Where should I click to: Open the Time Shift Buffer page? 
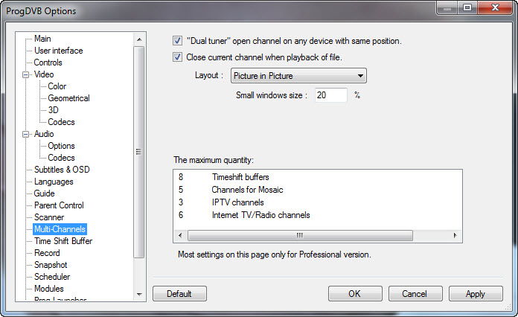[x=63, y=241]
